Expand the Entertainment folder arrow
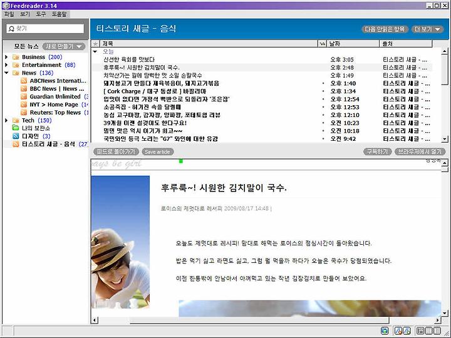451x338 pixels. coord(6,65)
